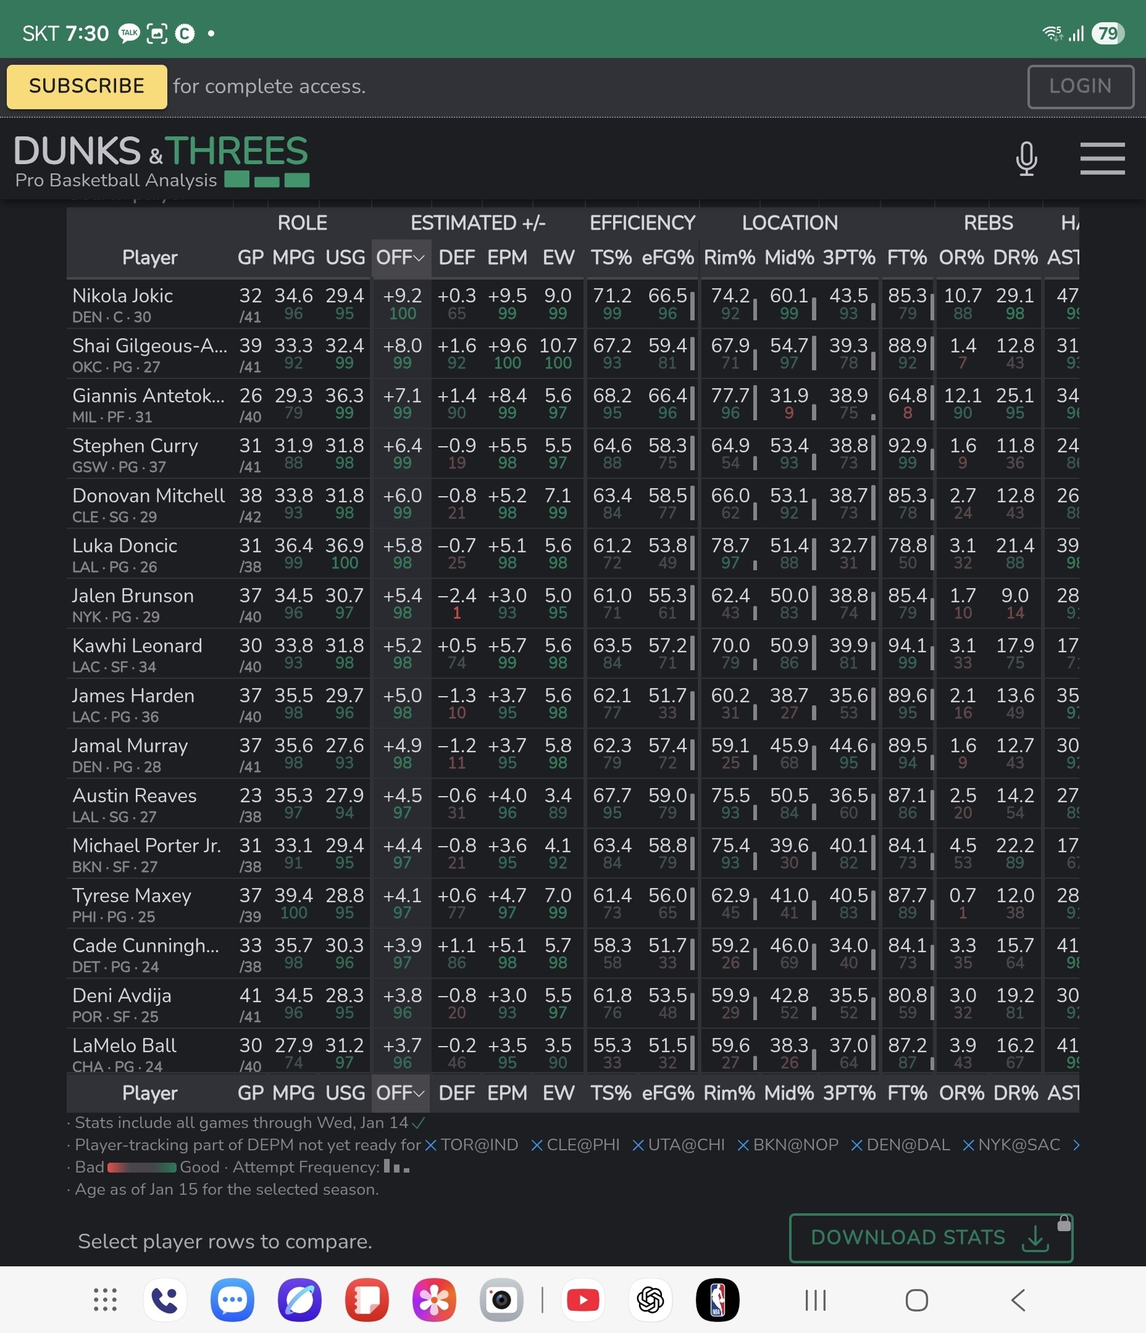Sort by EW in the top header

tap(558, 258)
